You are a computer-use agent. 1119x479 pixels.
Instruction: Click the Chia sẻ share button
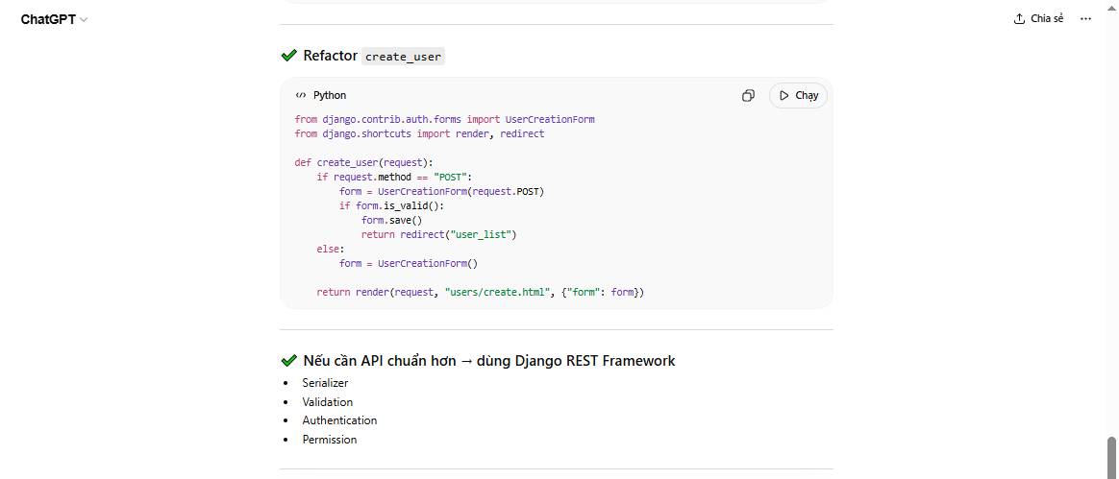pos(1038,19)
